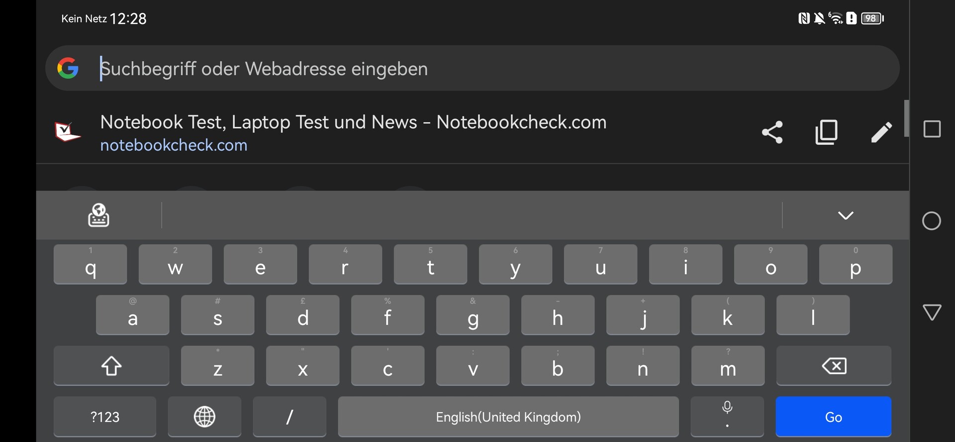The width and height of the screenshot is (955, 442).
Task: Switch keyboard language with globe key
Action: click(x=204, y=416)
